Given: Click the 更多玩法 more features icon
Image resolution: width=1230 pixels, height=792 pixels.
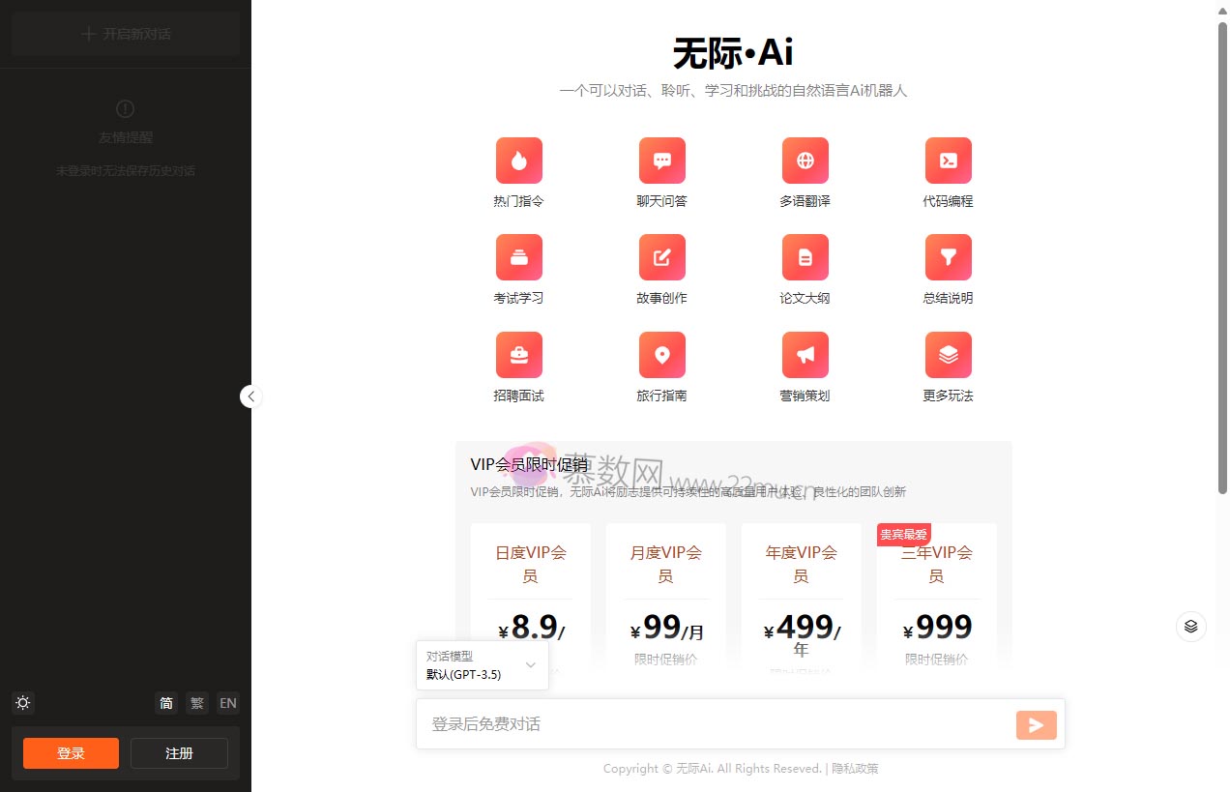Looking at the screenshot, I should (948, 354).
